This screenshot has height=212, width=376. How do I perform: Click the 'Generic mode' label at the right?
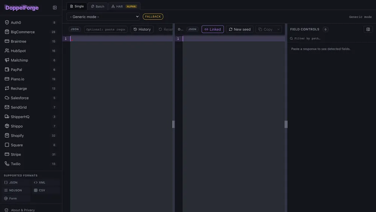click(x=360, y=17)
